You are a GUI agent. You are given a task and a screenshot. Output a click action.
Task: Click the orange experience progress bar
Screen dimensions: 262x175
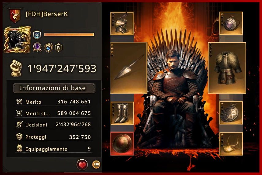[69, 35]
